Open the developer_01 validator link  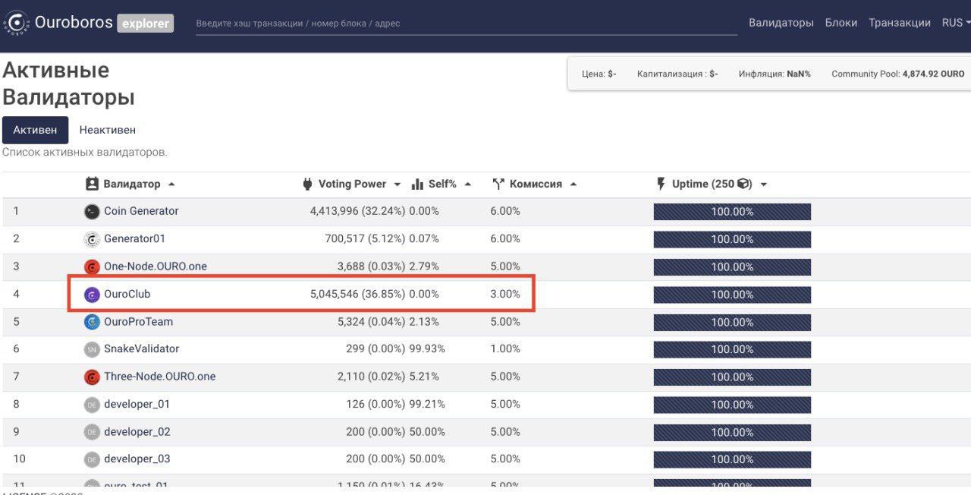click(137, 404)
